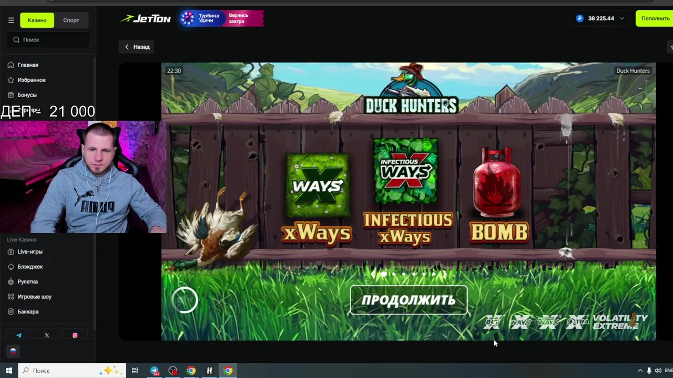
Task: Click the circular loading spinner in the game
Action: pos(185,300)
